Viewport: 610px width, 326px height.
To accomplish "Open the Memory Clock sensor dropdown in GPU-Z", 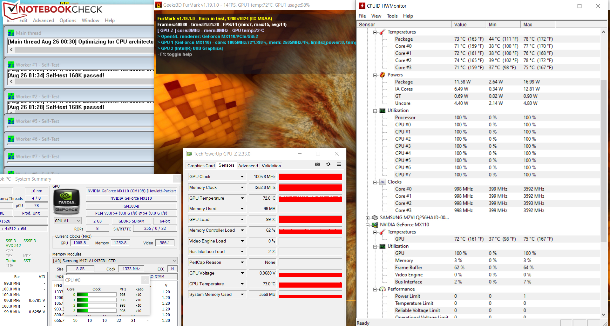I will click(x=242, y=187).
